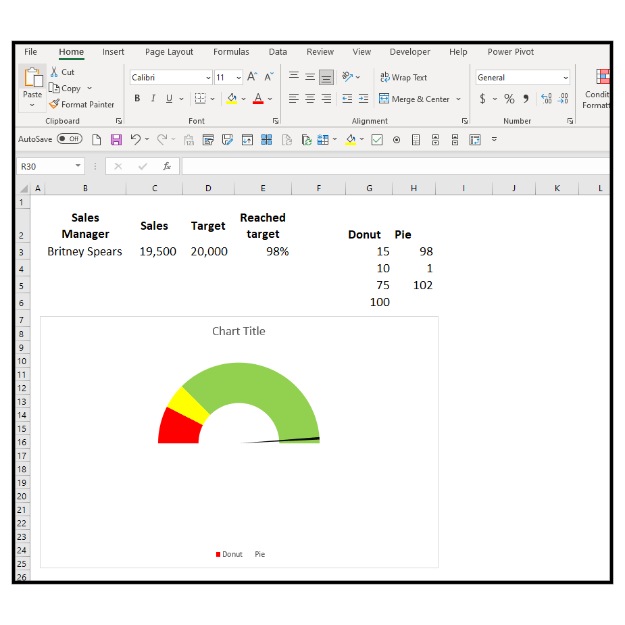
Task: Insert a check box control from the quick toolbar
Action: point(376,139)
